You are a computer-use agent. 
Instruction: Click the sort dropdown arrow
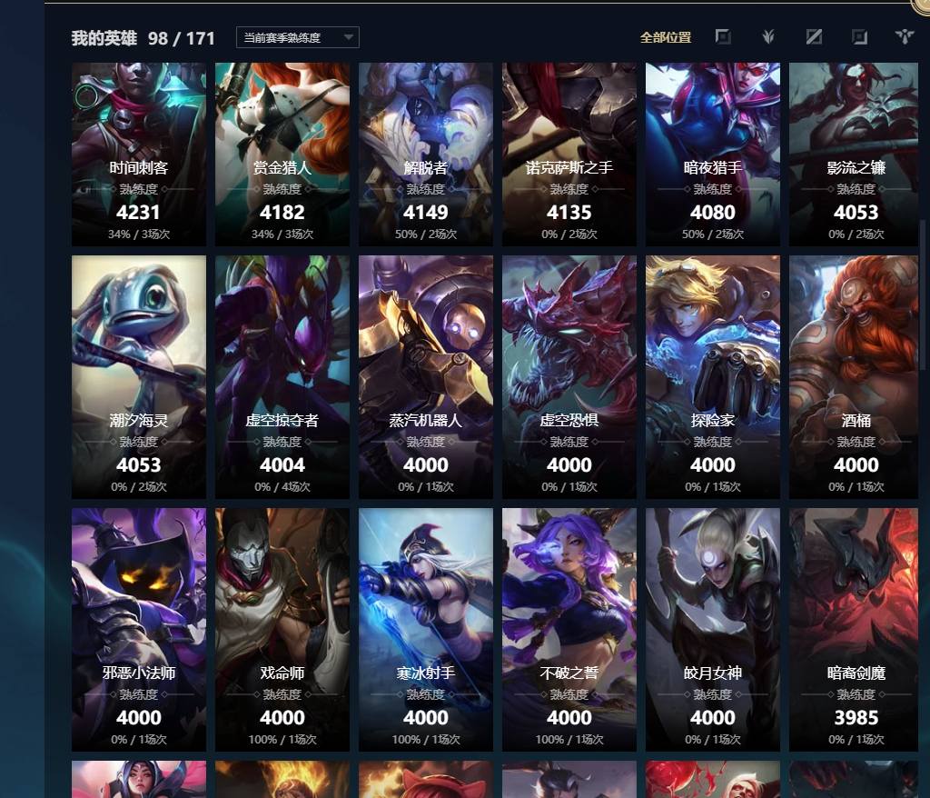(349, 37)
